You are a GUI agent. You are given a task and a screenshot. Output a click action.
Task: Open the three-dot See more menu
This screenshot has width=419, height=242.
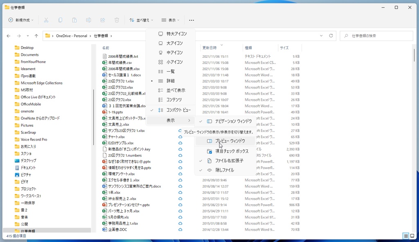tap(191, 20)
